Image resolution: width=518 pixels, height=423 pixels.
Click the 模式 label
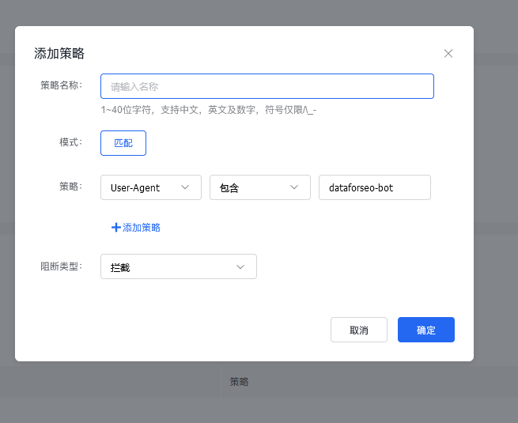(70, 142)
